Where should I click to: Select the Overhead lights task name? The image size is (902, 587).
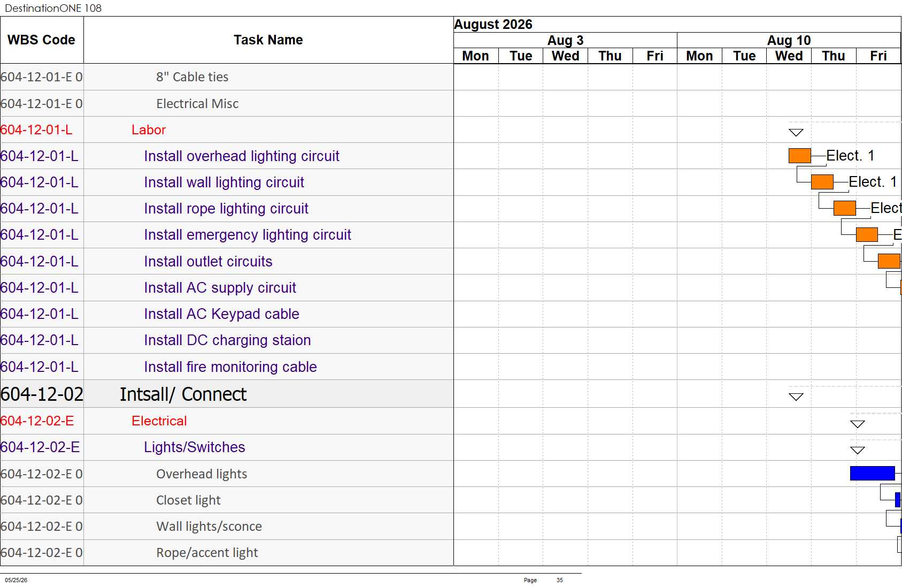202,474
